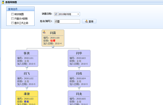Collapse the 张侠 node branch
The height and width of the screenshot is (105, 163).
pyautogui.click(x=27, y=67)
